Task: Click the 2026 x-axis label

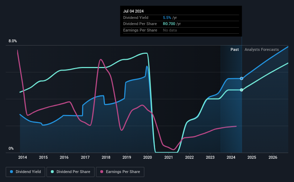Action: (273, 157)
